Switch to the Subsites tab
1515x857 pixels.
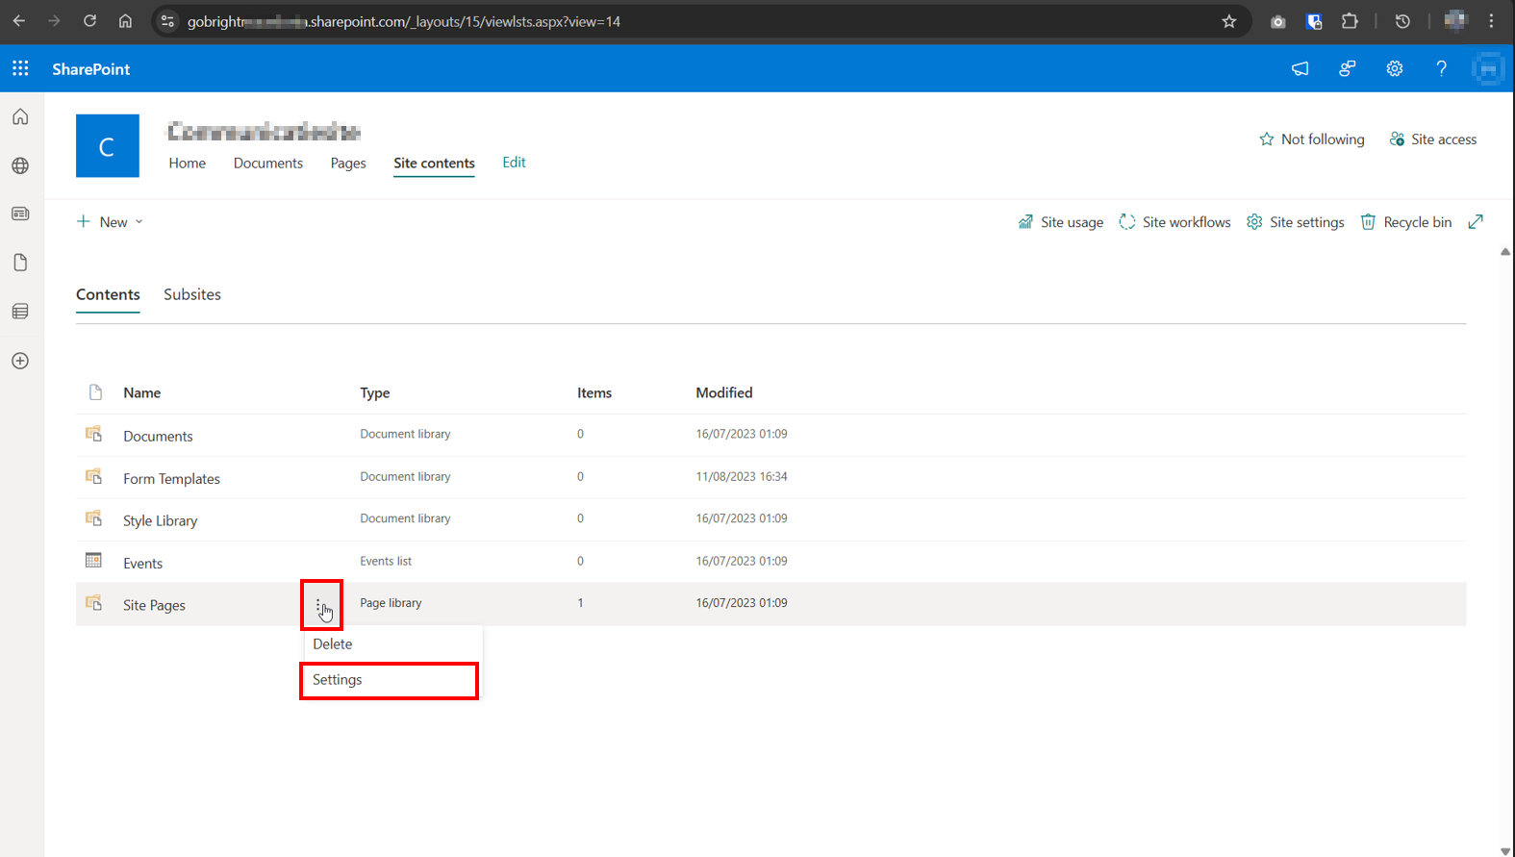tap(192, 294)
